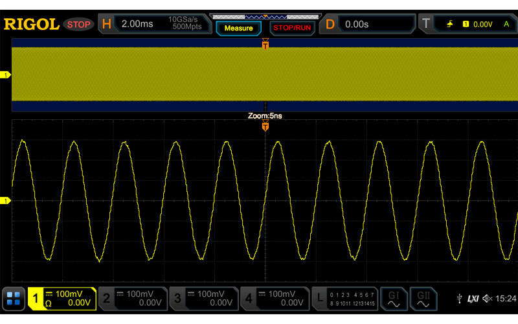
Task: Click the rising edge trigger icon
Action: tap(449, 24)
